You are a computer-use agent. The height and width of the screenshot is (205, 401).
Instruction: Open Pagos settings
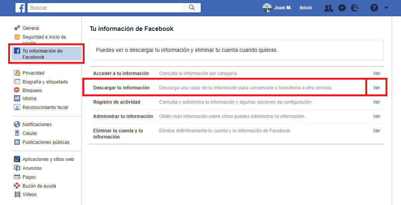point(29,177)
